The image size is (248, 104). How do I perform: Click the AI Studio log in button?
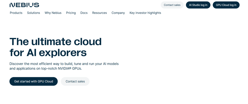198,5
